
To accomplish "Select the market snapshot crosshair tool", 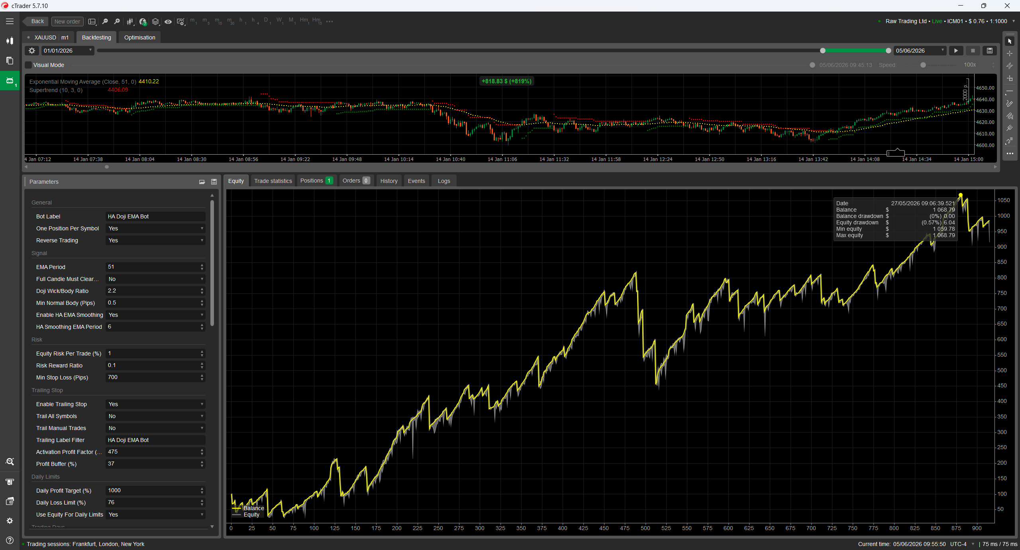I will point(1010,66).
